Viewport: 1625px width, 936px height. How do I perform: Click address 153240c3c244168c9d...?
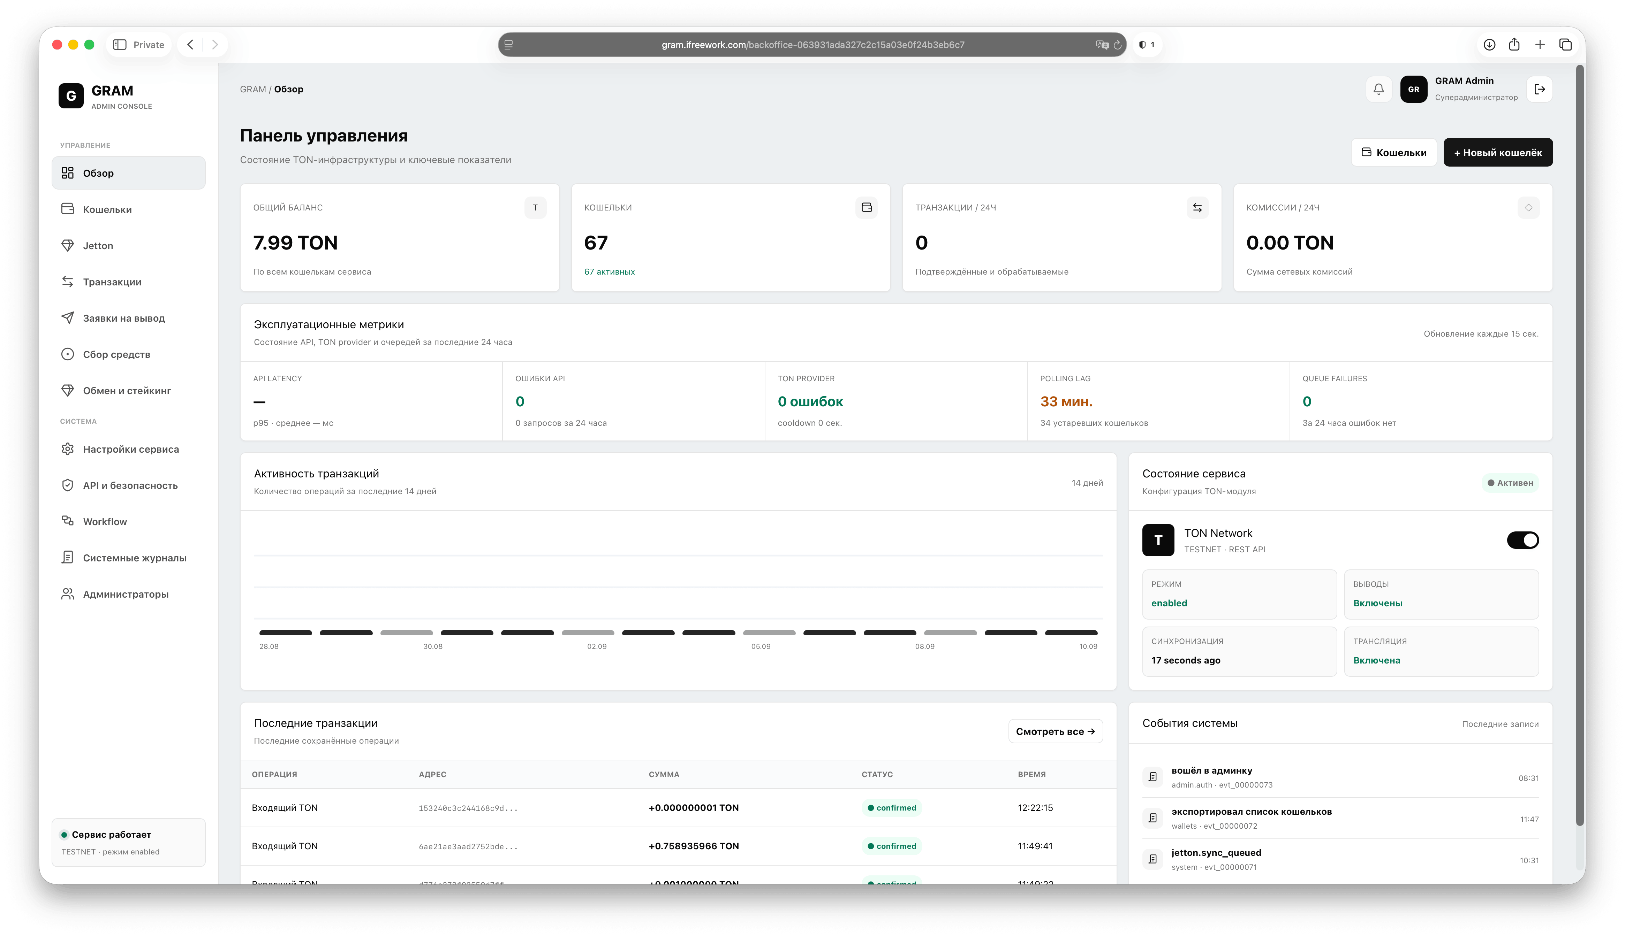[468, 808]
